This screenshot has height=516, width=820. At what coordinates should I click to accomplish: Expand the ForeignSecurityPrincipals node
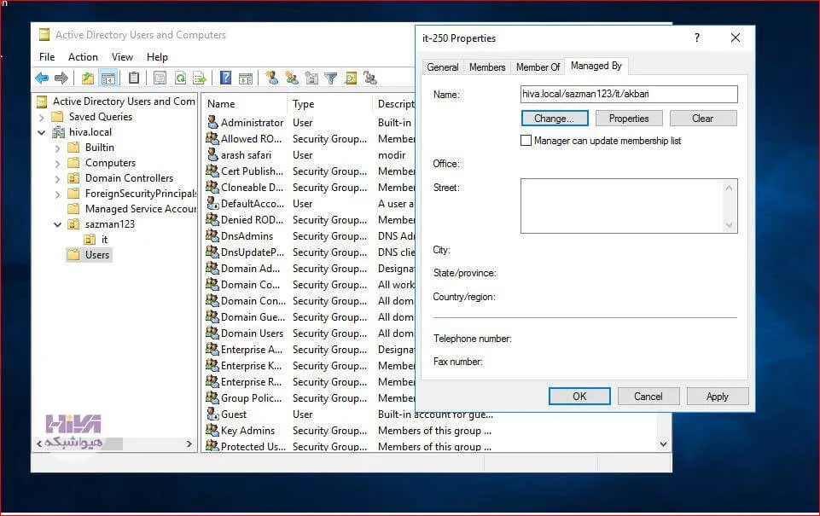pos(57,194)
